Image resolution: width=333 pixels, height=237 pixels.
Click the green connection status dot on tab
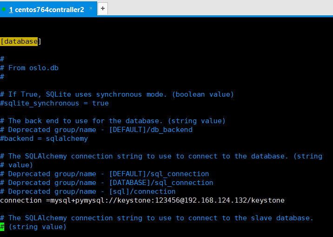click(x=4, y=9)
